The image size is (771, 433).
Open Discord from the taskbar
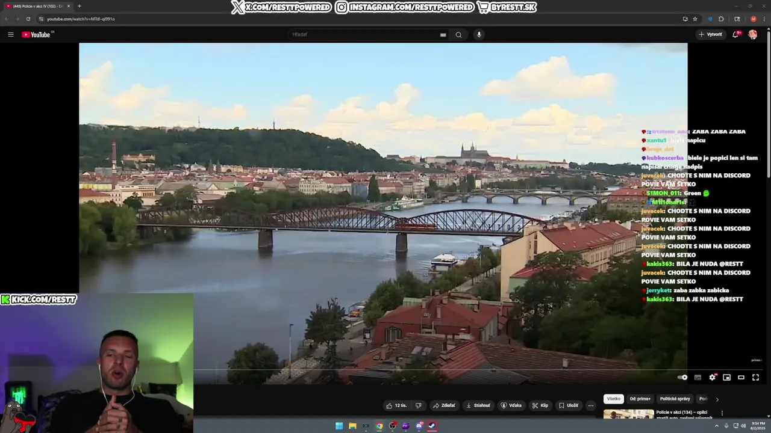click(419, 426)
